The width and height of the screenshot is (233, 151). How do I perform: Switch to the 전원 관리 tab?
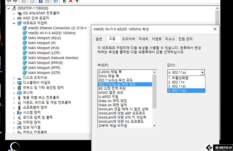click(x=185, y=39)
